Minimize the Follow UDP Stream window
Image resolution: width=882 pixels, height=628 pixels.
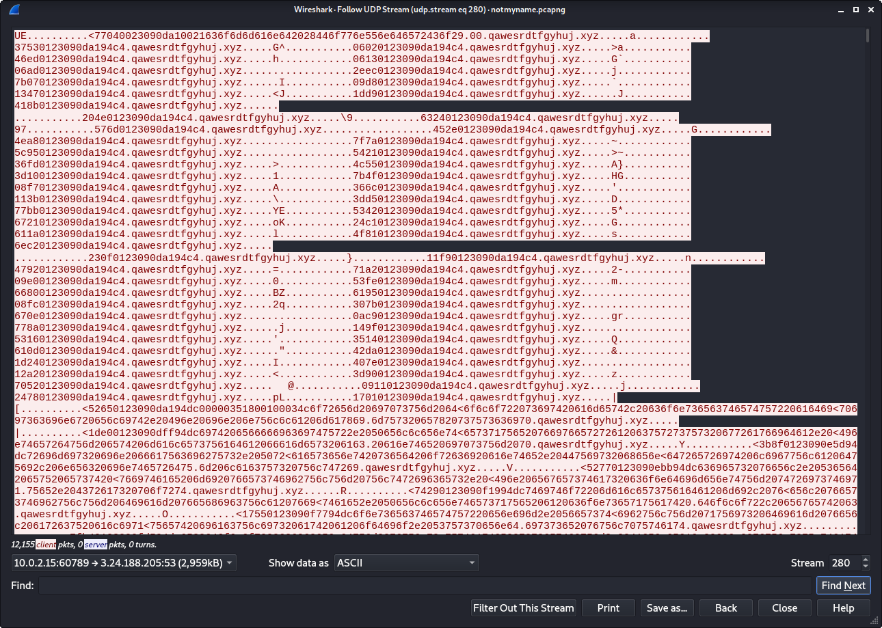click(840, 10)
